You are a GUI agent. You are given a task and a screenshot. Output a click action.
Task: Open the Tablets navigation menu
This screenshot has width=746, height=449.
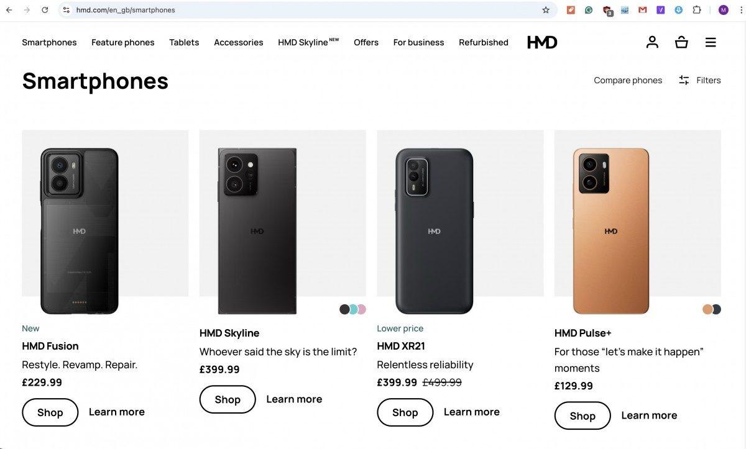click(x=183, y=42)
